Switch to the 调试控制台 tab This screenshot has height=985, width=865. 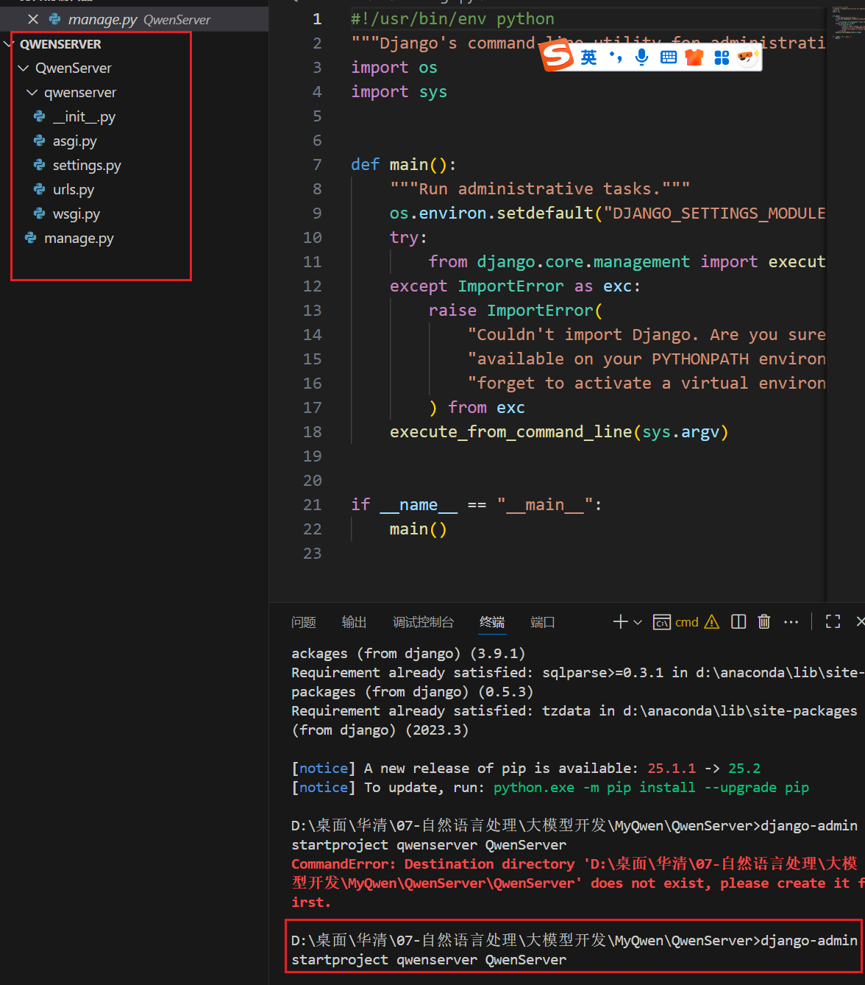pos(423,622)
